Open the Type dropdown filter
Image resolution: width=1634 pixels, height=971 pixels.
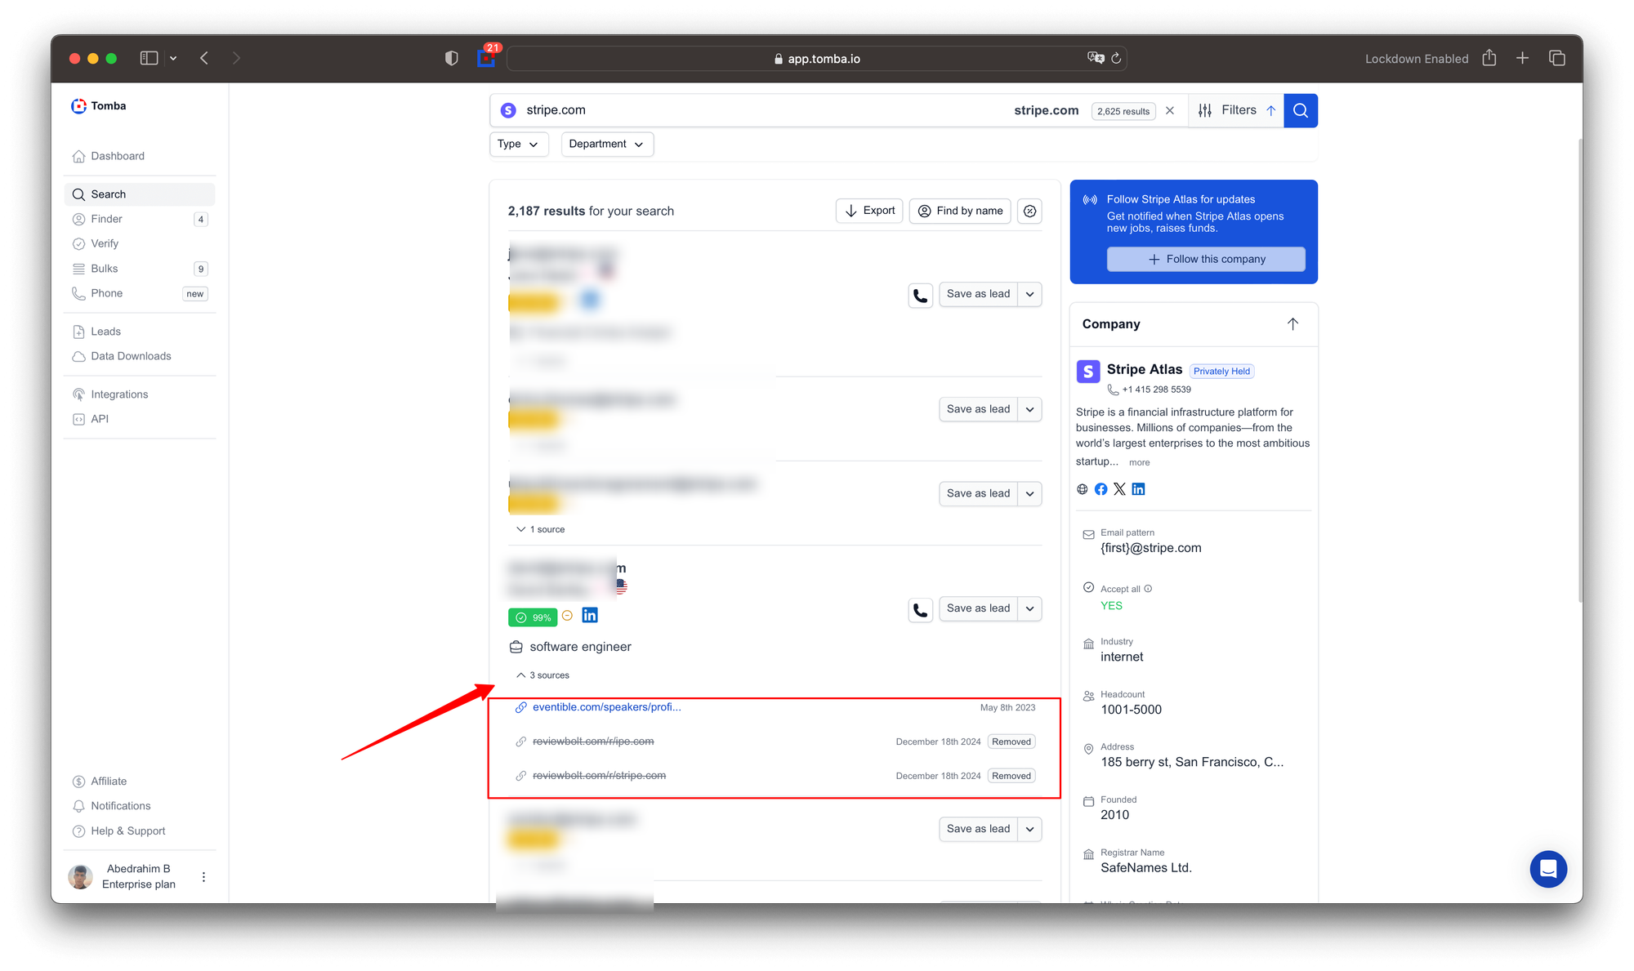pyautogui.click(x=518, y=144)
